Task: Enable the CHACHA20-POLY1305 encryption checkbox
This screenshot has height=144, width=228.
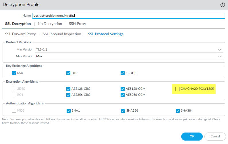Action: (x=177, y=89)
